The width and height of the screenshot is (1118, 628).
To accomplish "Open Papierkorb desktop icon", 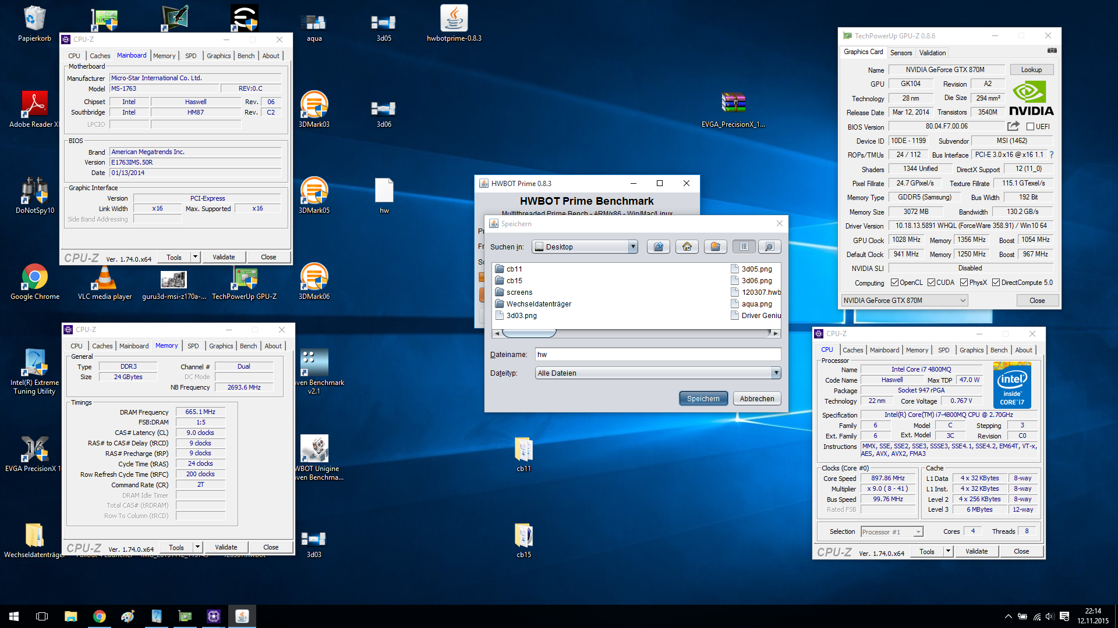I will pyautogui.click(x=34, y=24).
